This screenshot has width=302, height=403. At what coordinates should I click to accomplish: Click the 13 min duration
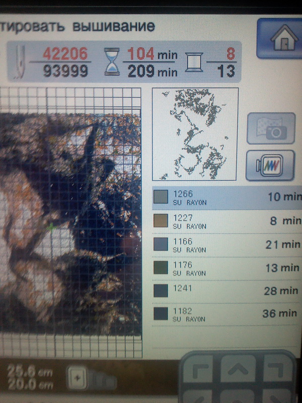tap(282, 268)
